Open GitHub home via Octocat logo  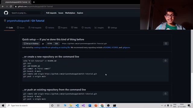point(6,13)
